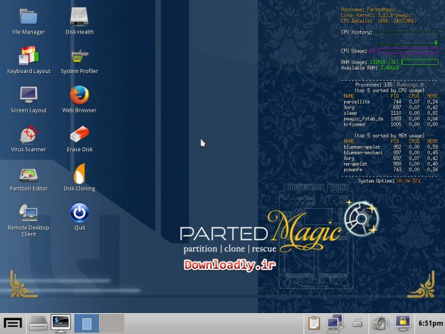Launch the Erase Disk tool
This screenshot has width=445, height=334.
(79, 135)
